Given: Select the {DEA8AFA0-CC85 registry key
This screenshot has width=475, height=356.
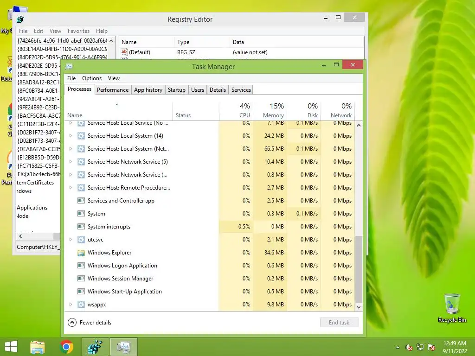Looking at the screenshot, I should tap(39, 149).
